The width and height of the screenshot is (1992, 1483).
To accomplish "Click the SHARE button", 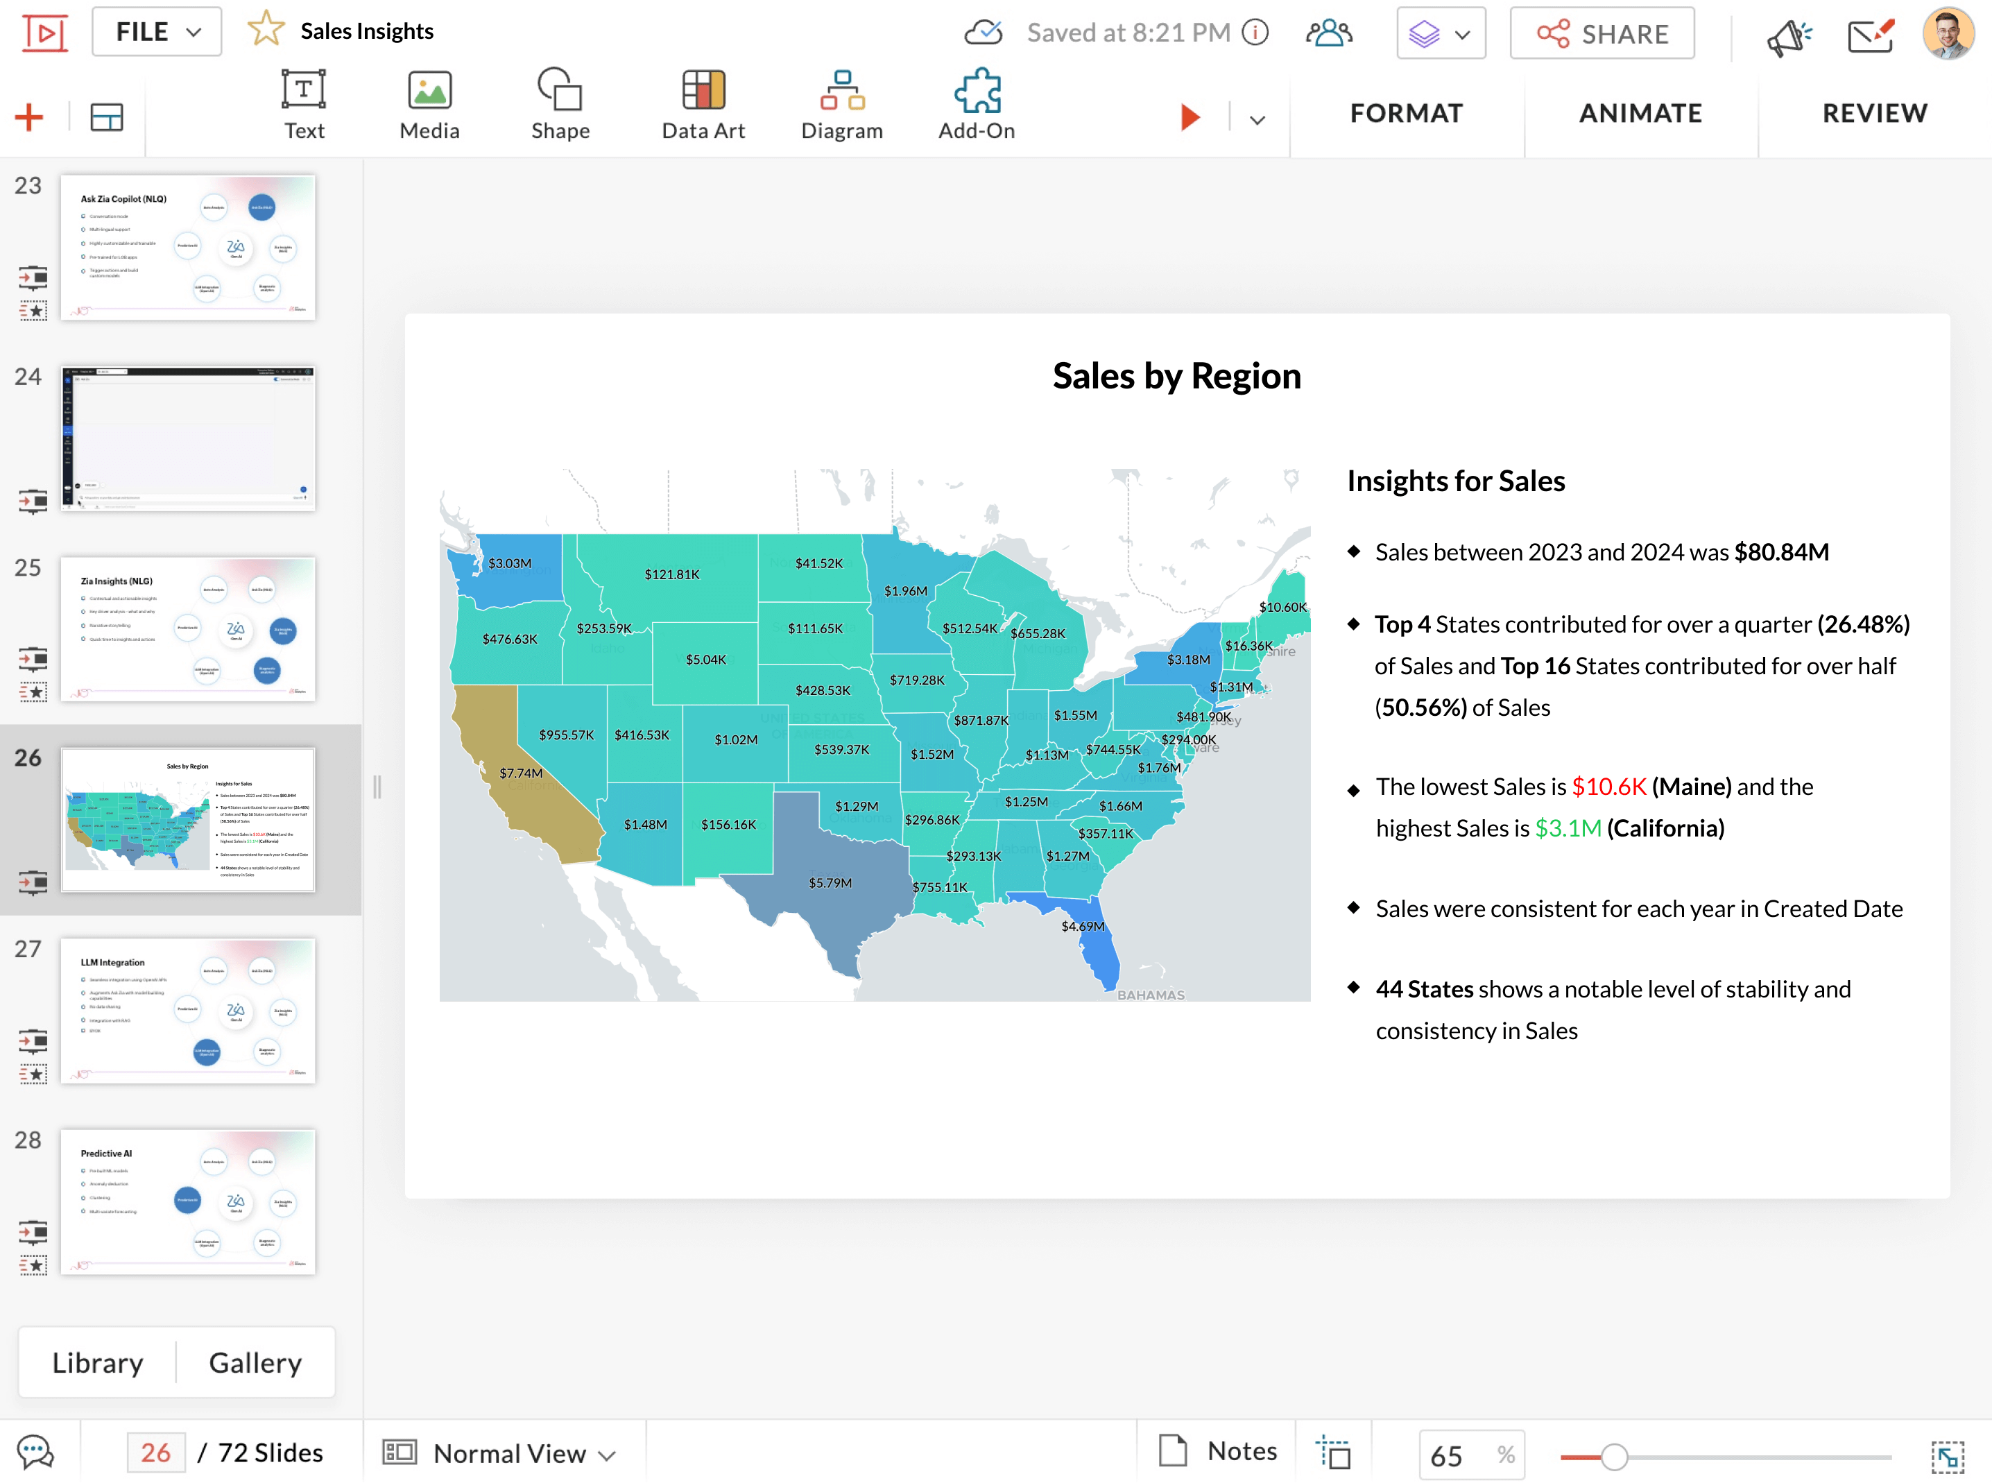I will [x=1602, y=34].
